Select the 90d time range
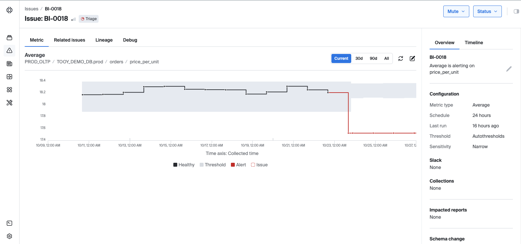 [x=373, y=58]
